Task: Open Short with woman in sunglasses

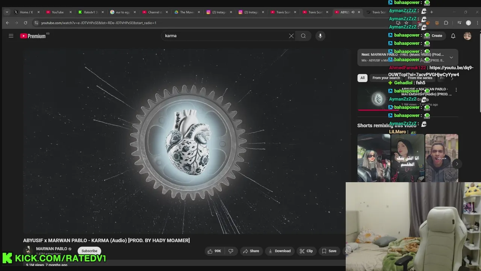Action: pos(374,158)
